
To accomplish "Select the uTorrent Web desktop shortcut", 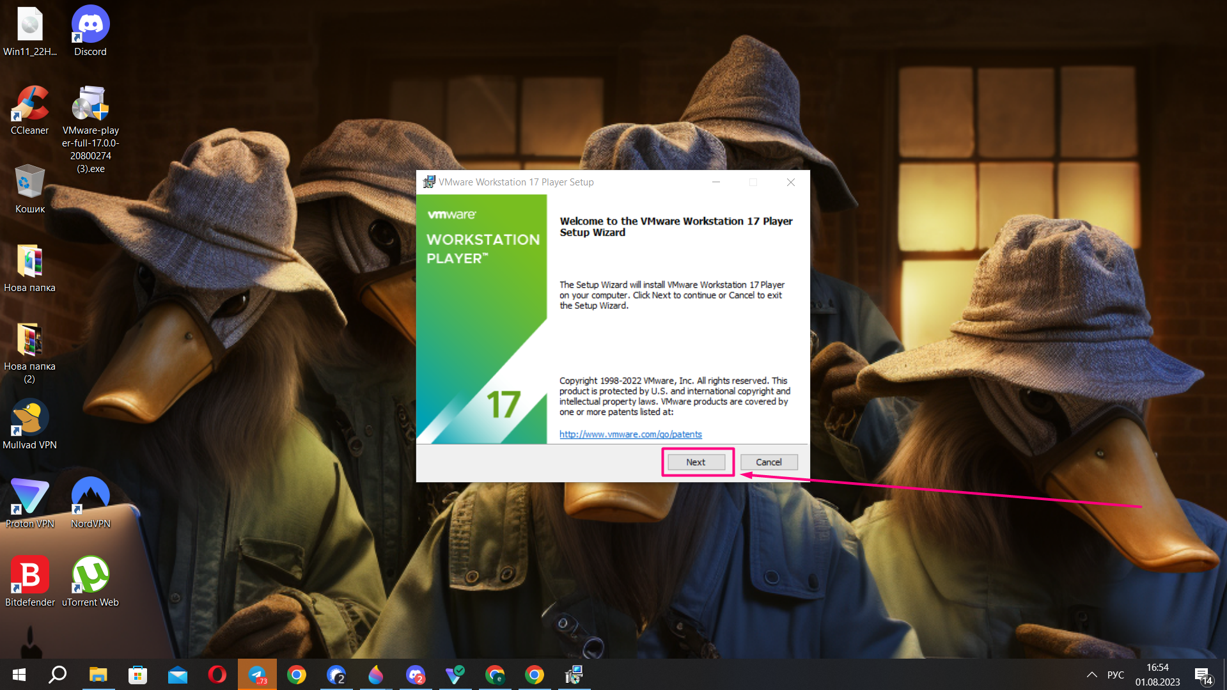I will 90,582.
